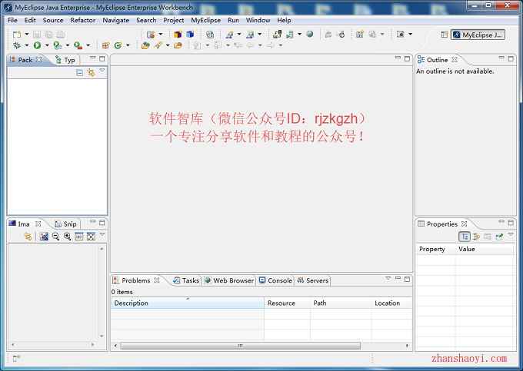Image resolution: width=523 pixels, height=371 pixels.
Task: Open the Web Browser globe toolbar icon
Action: (309, 34)
